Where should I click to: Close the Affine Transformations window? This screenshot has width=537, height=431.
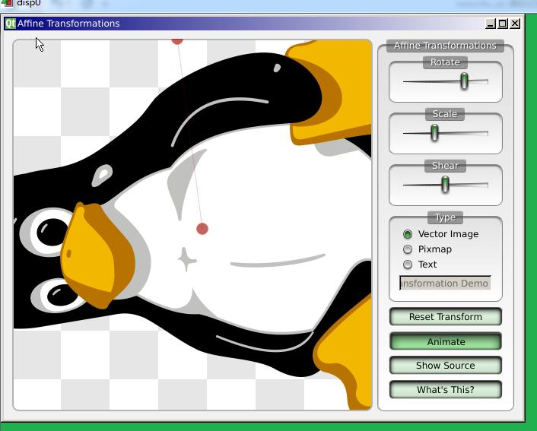tap(515, 24)
